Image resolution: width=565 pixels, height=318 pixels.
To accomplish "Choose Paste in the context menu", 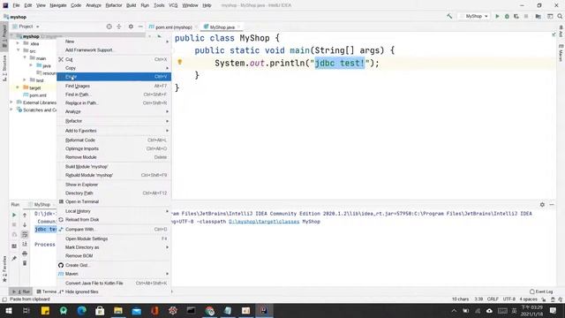I will [114, 77].
